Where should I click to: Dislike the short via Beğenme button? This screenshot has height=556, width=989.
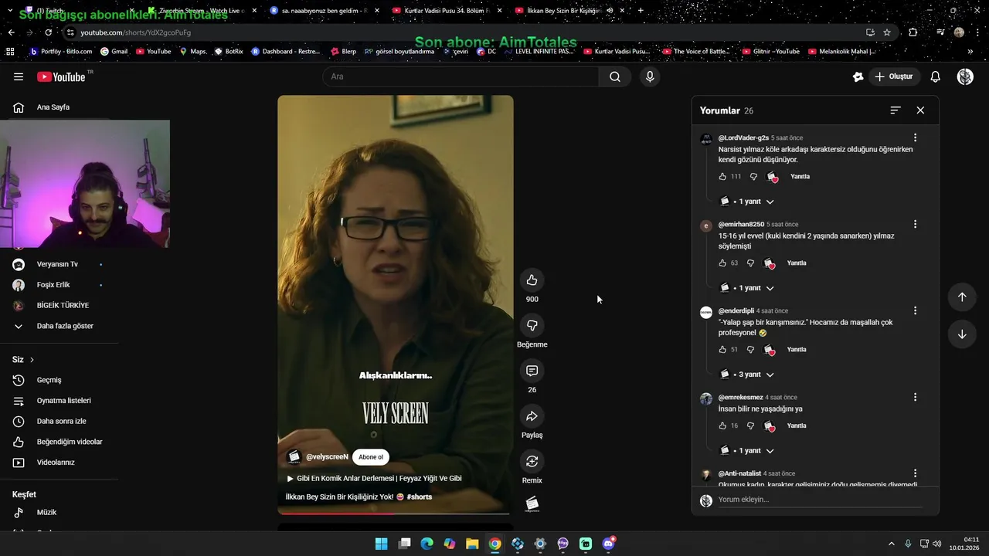(532, 325)
